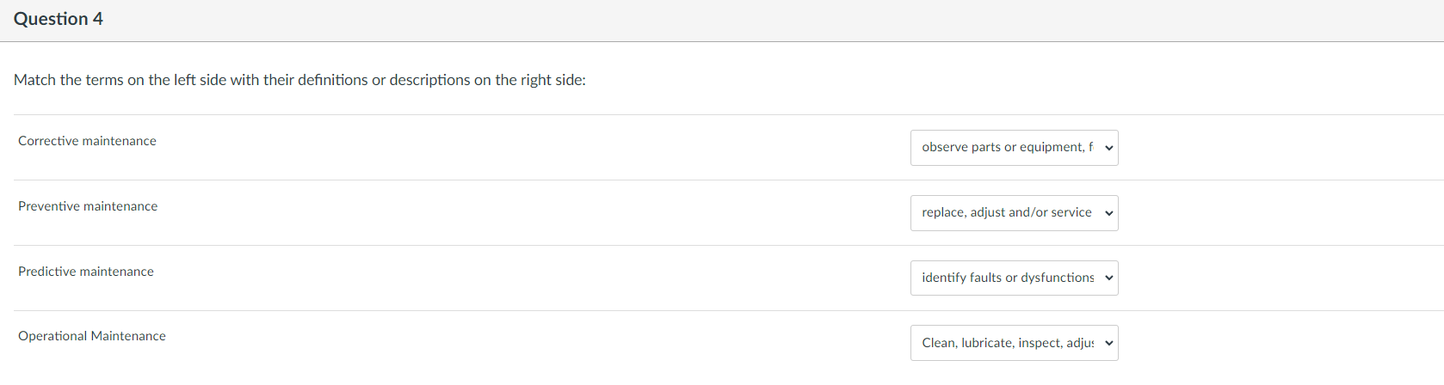This screenshot has width=1444, height=385.
Task: Click chevron arrow beside 'observe parts or equipment'
Action: [x=1109, y=148]
